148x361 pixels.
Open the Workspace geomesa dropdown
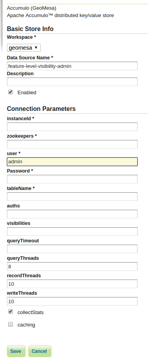(x=24, y=48)
